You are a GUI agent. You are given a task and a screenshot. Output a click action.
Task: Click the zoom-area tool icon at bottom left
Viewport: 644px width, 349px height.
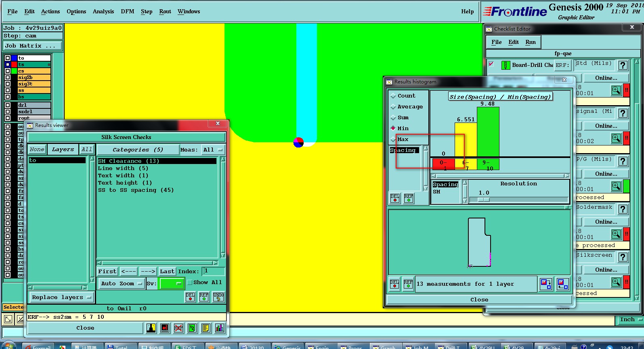(x=8, y=320)
